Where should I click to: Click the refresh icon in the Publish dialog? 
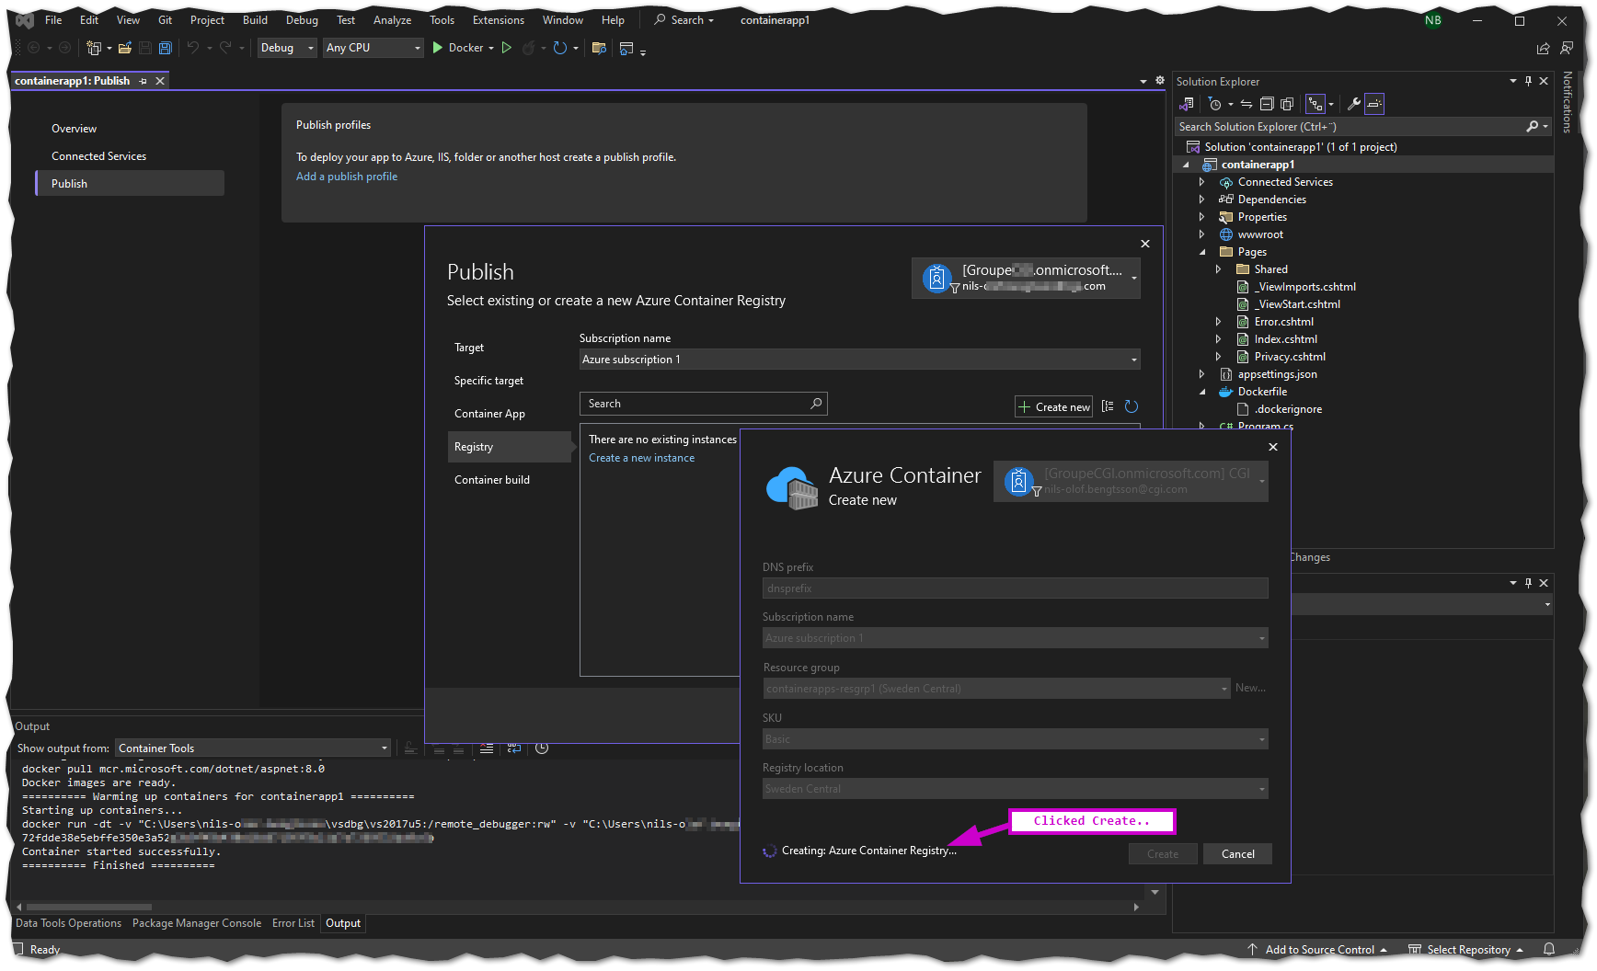pos(1132,406)
